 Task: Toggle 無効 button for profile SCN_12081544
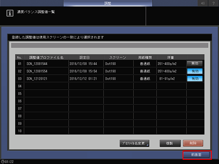pyautogui.click(x=195, y=63)
